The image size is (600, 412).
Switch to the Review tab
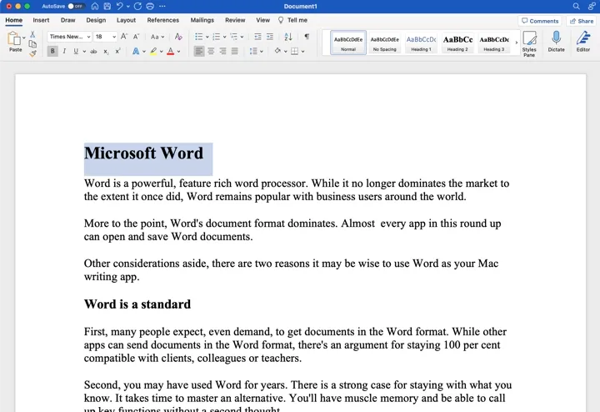(235, 20)
